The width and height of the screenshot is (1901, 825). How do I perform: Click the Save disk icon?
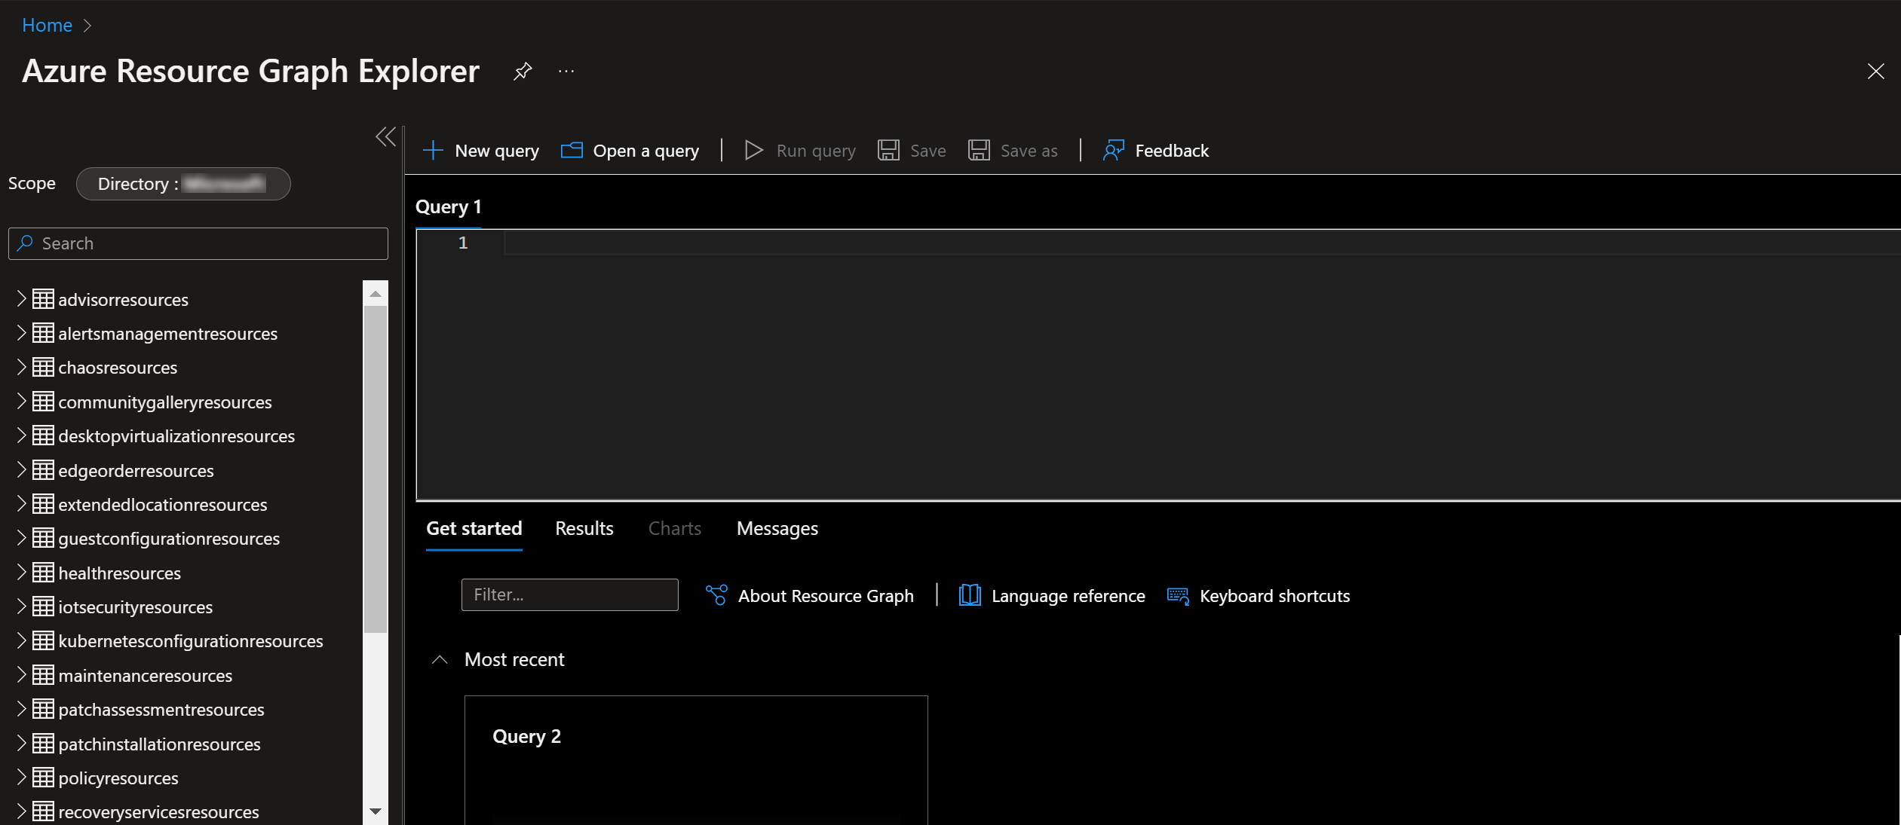pos(888,151)
